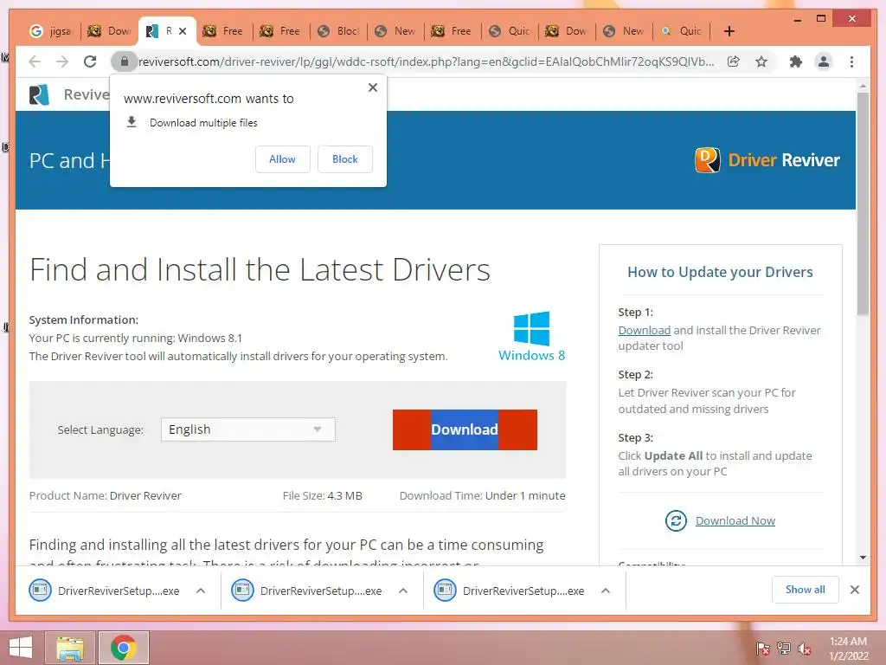Expand options for third DriverReviverSetup download
Screen dimensions: 886x665
(x=605, y=591)
